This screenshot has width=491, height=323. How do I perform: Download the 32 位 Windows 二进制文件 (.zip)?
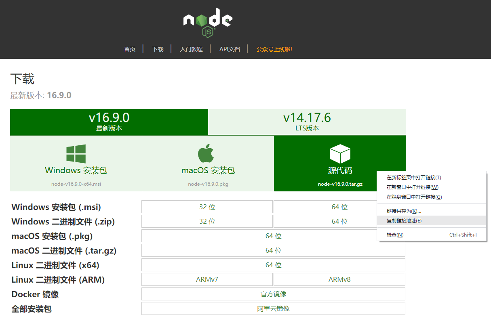pos(207,221)
